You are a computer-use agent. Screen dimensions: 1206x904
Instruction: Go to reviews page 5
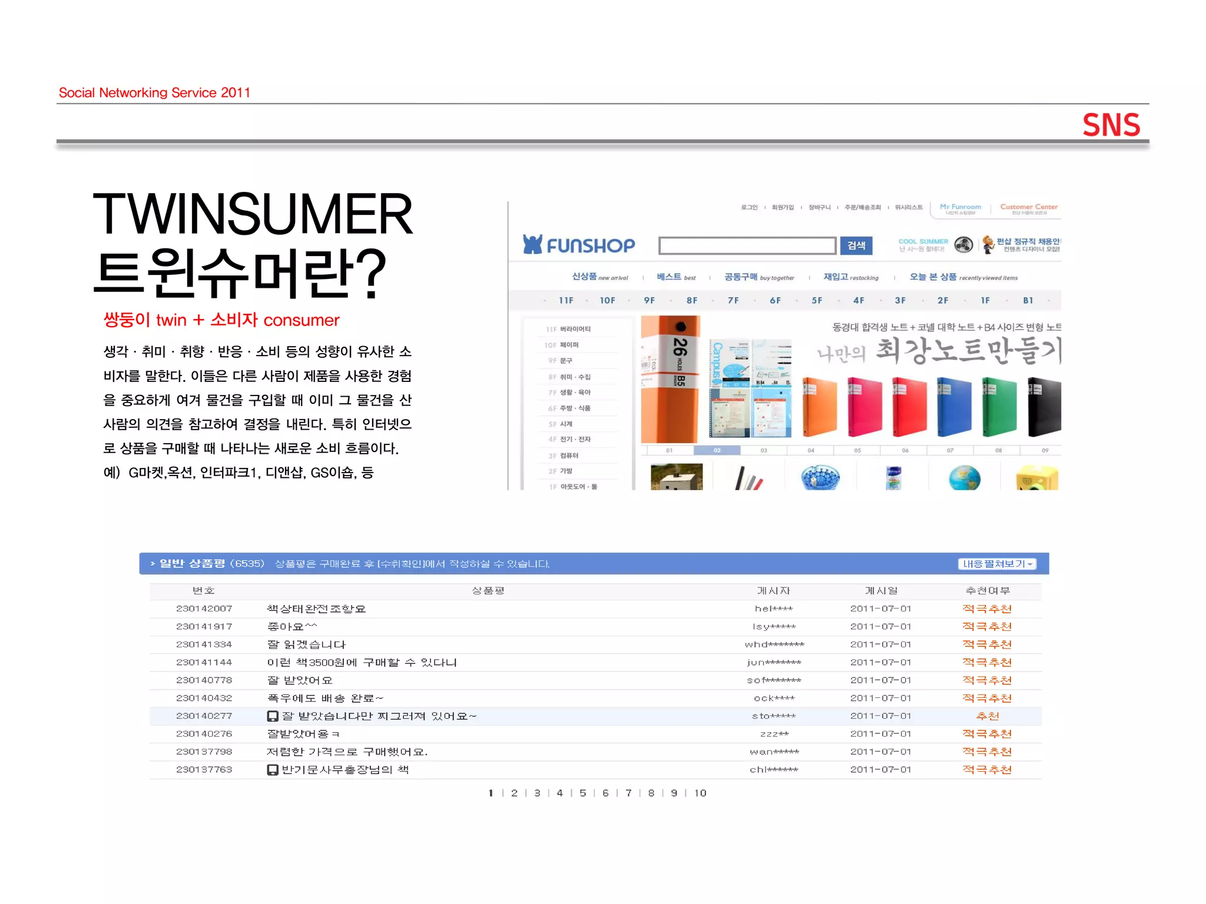click(582, 793)
